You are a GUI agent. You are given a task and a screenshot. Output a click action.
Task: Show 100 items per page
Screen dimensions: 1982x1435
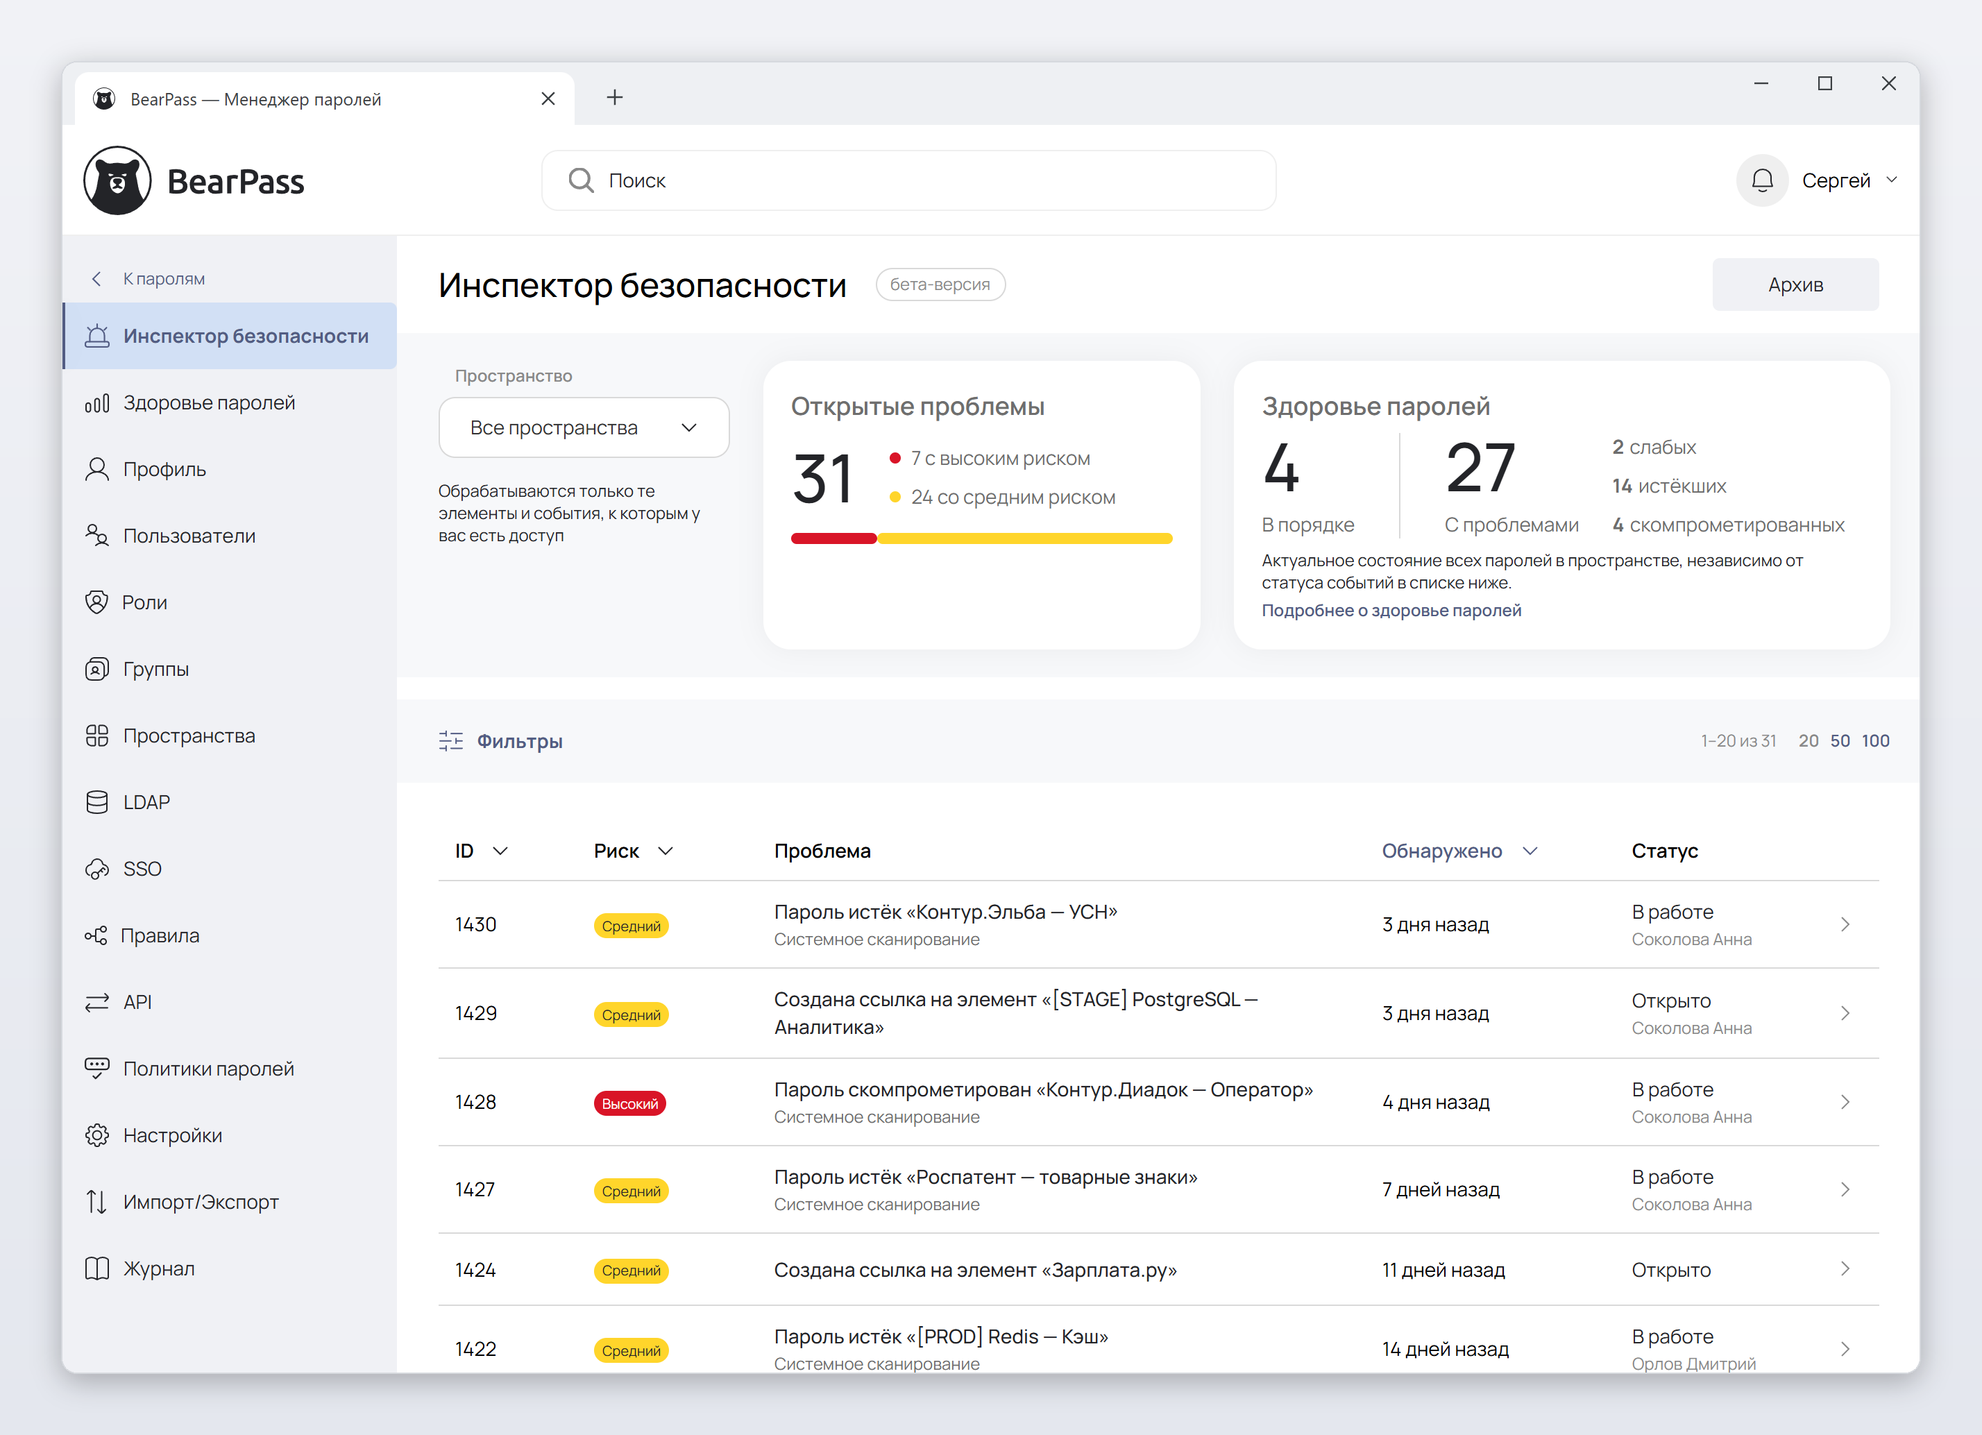click(1875, 741)
